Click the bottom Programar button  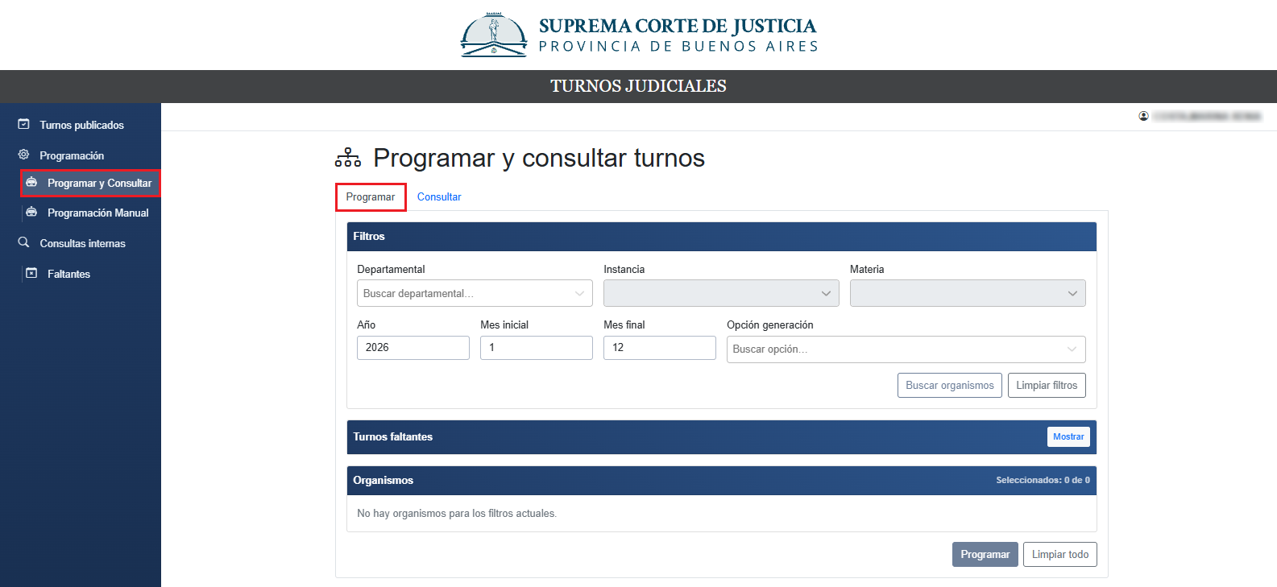point(985,554)
